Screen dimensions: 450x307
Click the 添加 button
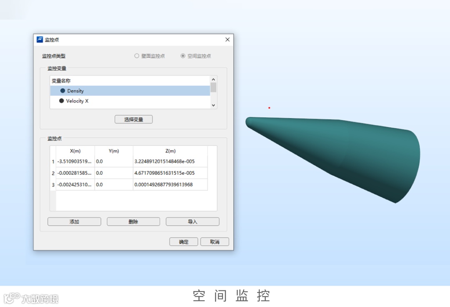coord(74,222)
